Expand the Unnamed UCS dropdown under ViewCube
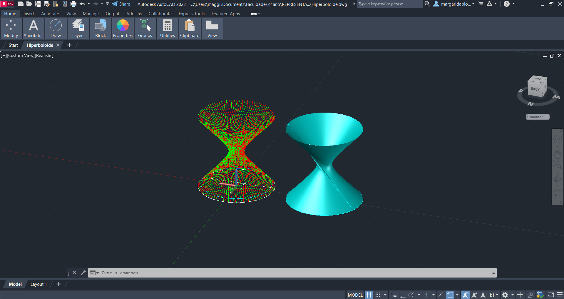Viewport: 564px width, 299px height. [x=538, y=117]
